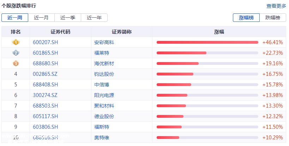This screenshot has width=289, height=146.
Task: Open stock code 603806.SH
Action: (x=45, y=127)
